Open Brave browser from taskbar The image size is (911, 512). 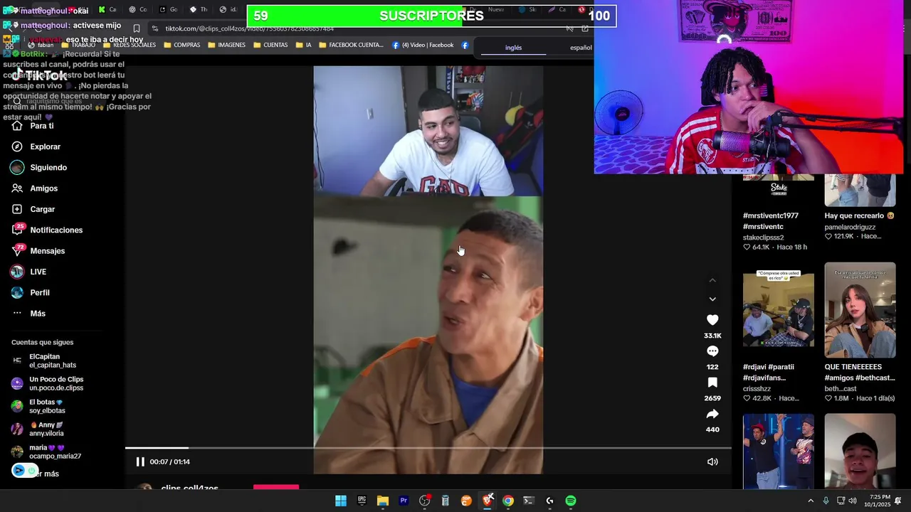488,501
